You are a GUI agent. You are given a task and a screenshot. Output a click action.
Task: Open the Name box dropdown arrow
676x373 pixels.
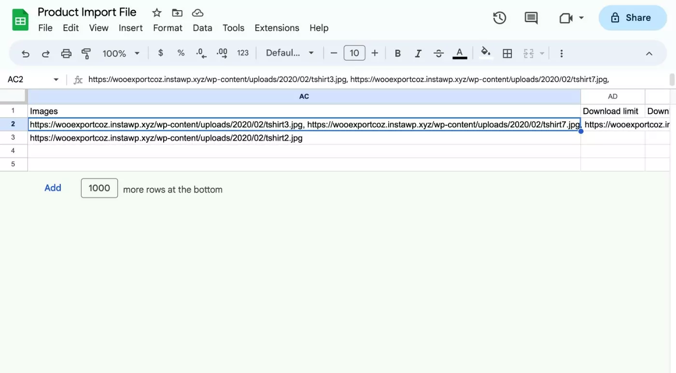[56, 80]
